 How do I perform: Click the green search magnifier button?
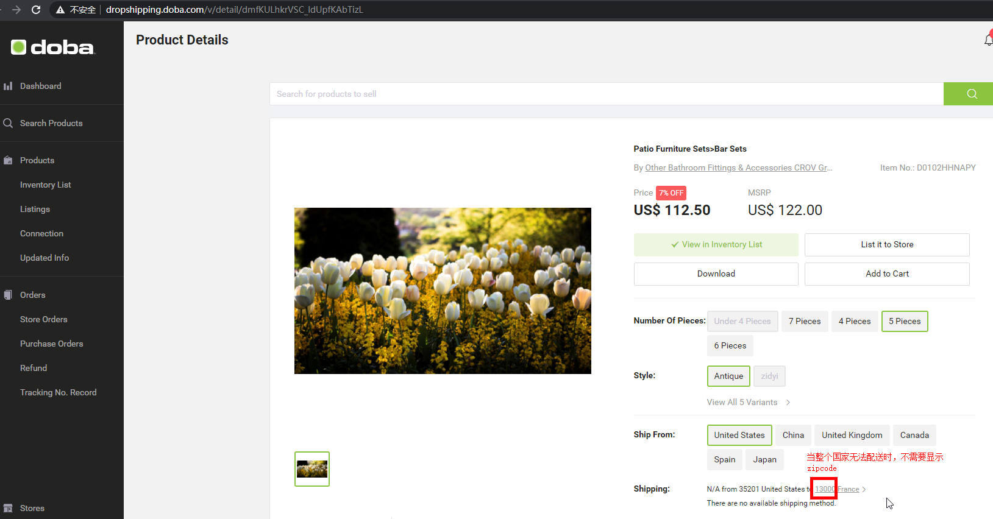(x=971, y=94)
